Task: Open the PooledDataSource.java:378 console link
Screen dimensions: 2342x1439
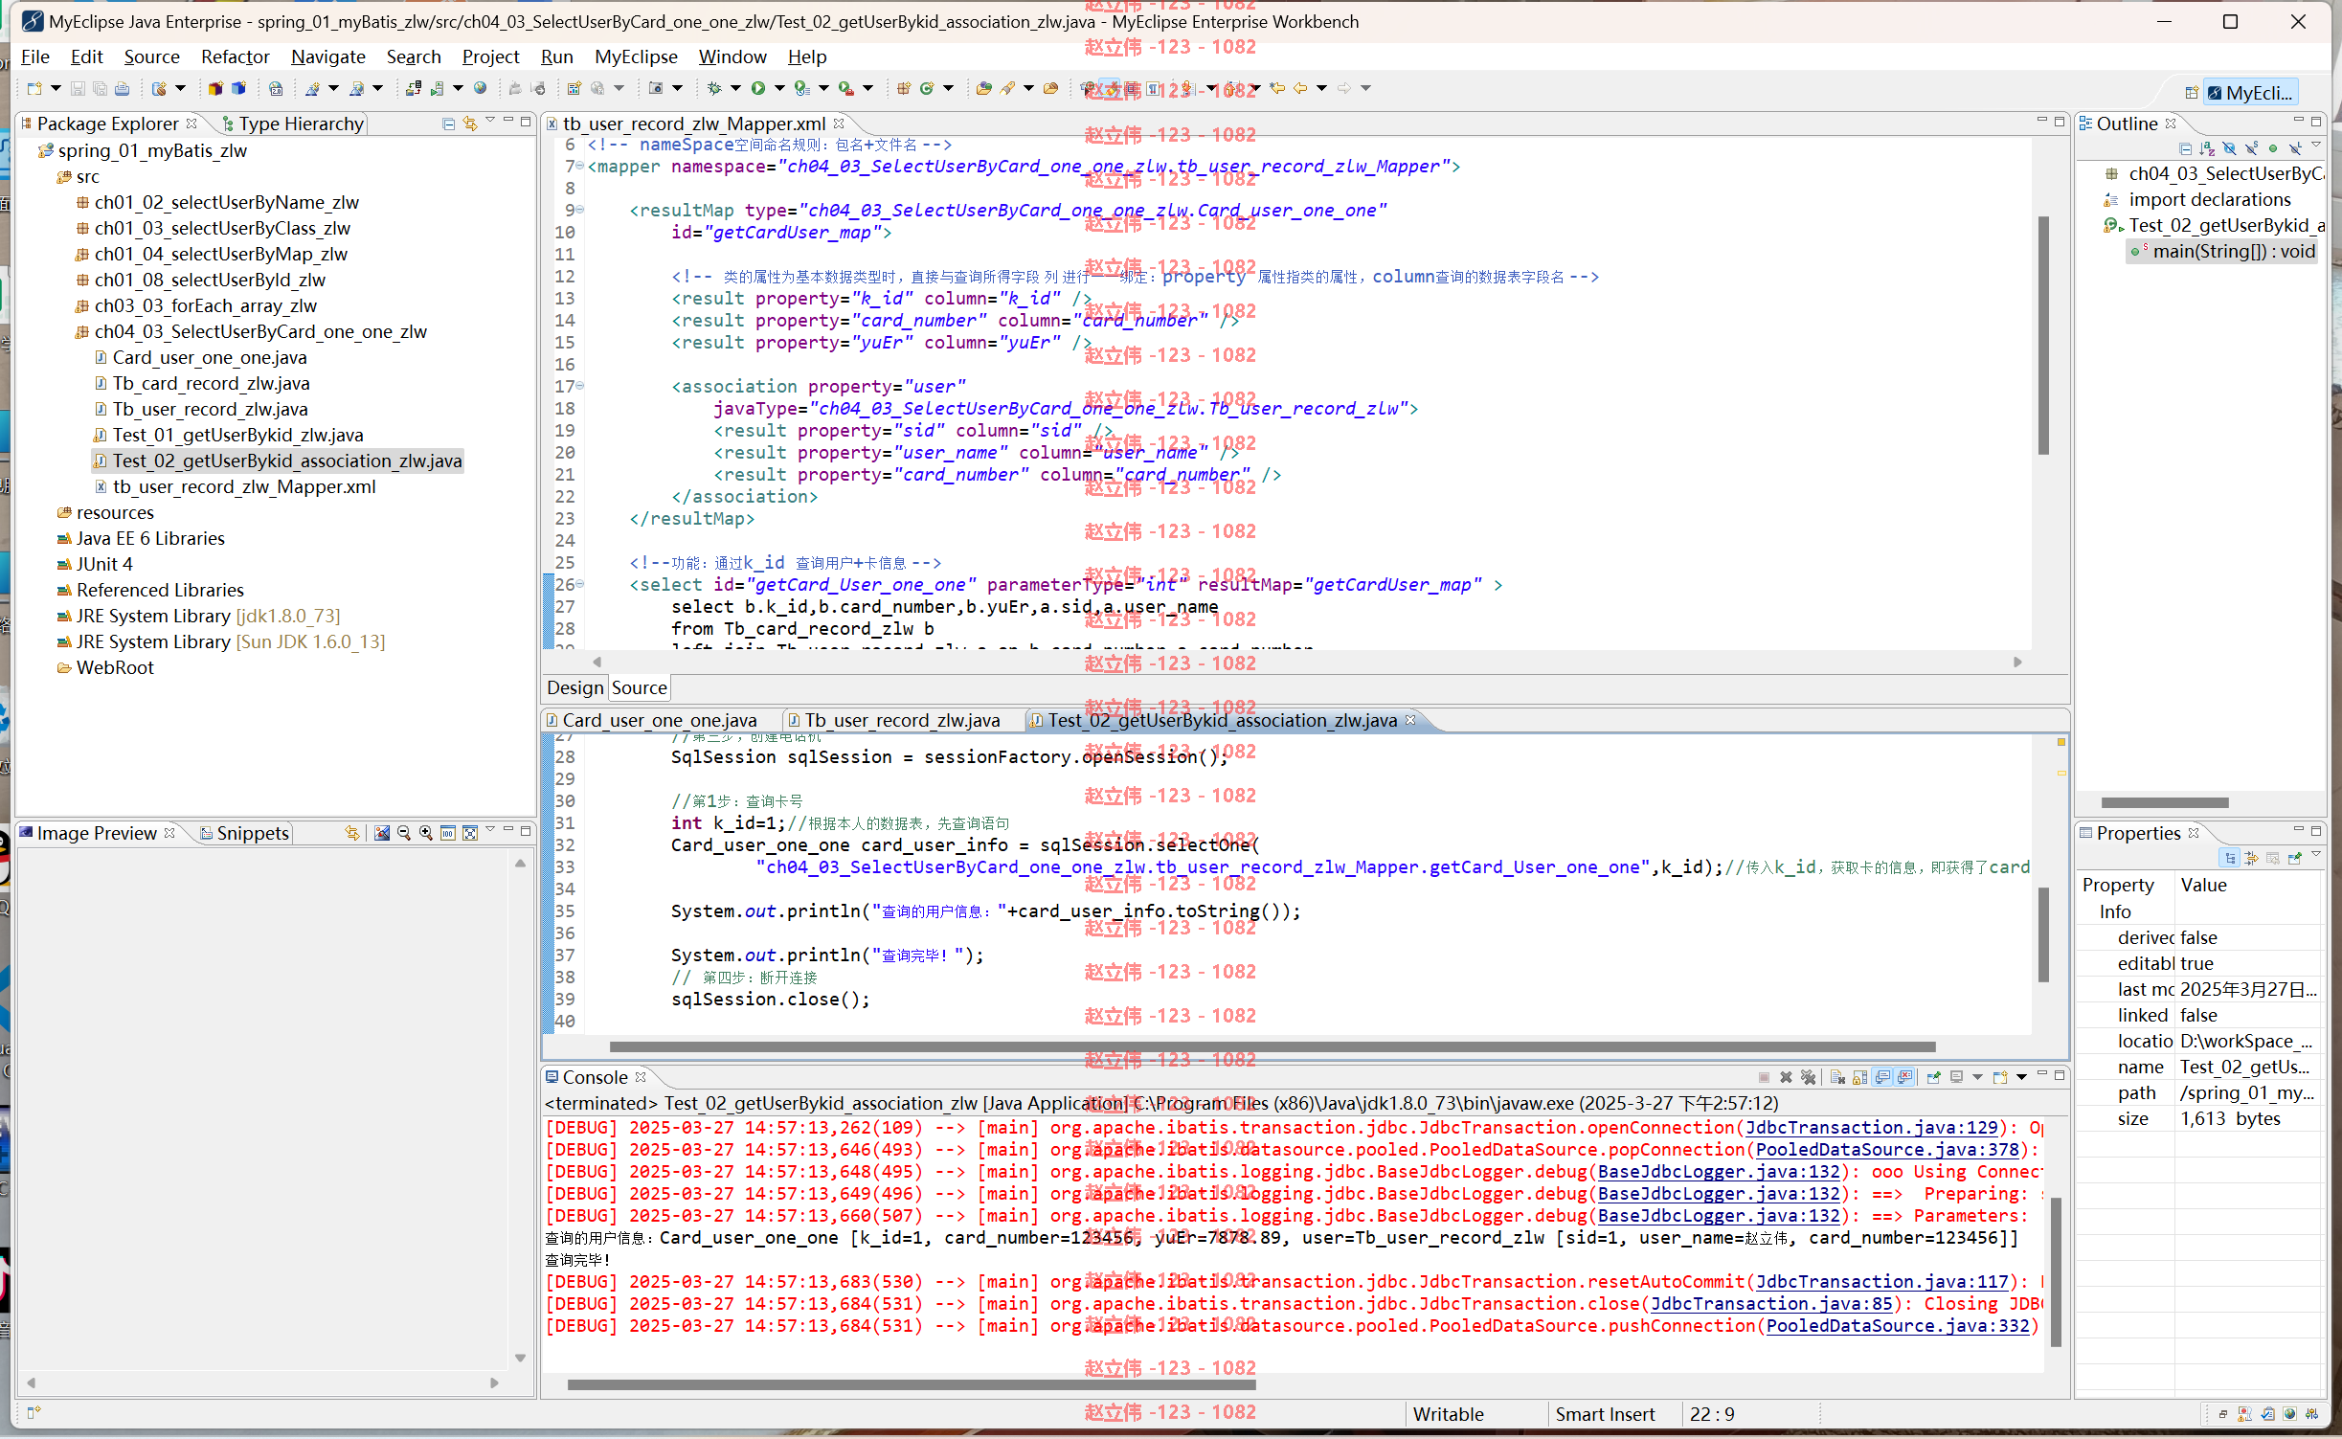Action: [1886, 1150]
